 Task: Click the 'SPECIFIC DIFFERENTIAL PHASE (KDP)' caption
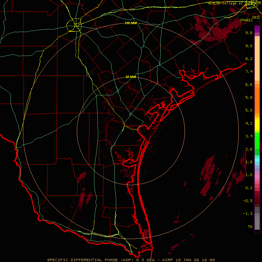click(91, 260)
